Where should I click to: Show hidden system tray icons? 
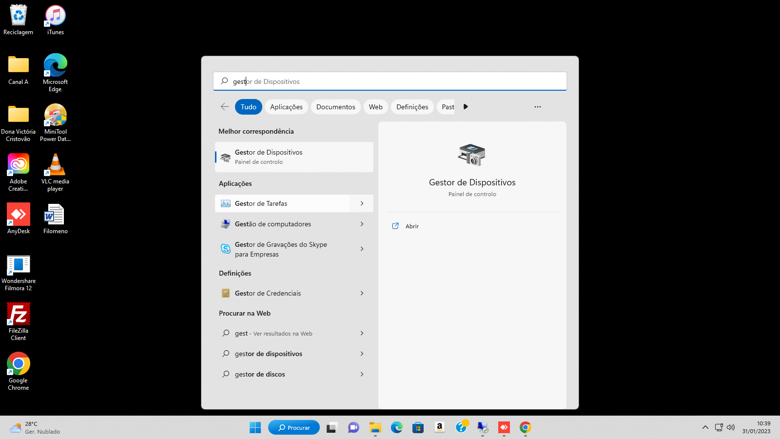click(x=705, y=428)
